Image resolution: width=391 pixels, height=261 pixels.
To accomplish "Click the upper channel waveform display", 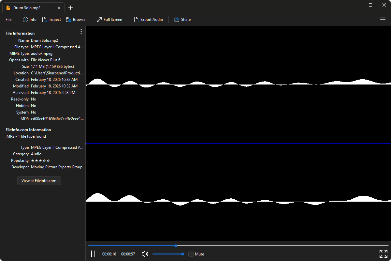I will pos(238,85).
